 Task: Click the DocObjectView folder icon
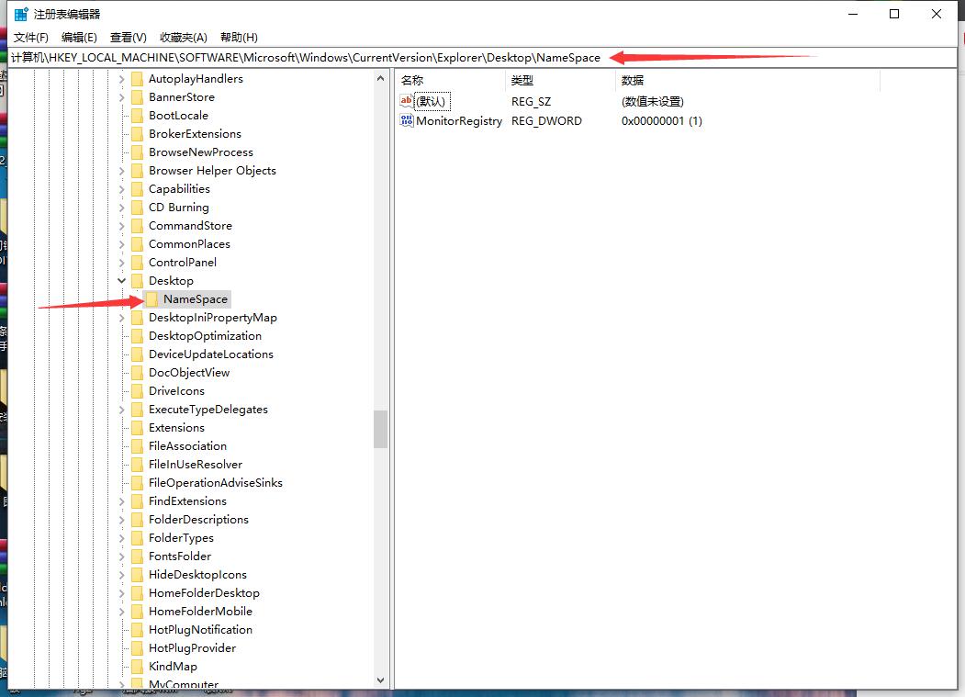137,373
